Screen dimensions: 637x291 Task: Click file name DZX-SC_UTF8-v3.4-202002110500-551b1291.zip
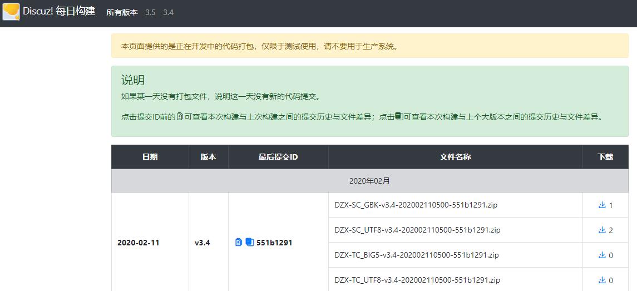click(417, 230)
